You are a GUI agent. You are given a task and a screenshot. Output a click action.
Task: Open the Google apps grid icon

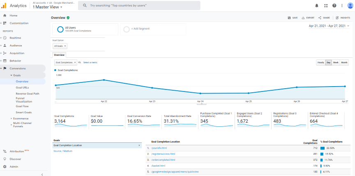pyautogui.click(x=326, y=5)
